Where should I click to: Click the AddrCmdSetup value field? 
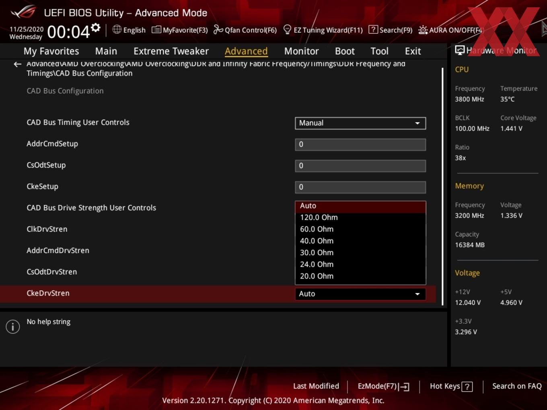[x=360, y=144]
